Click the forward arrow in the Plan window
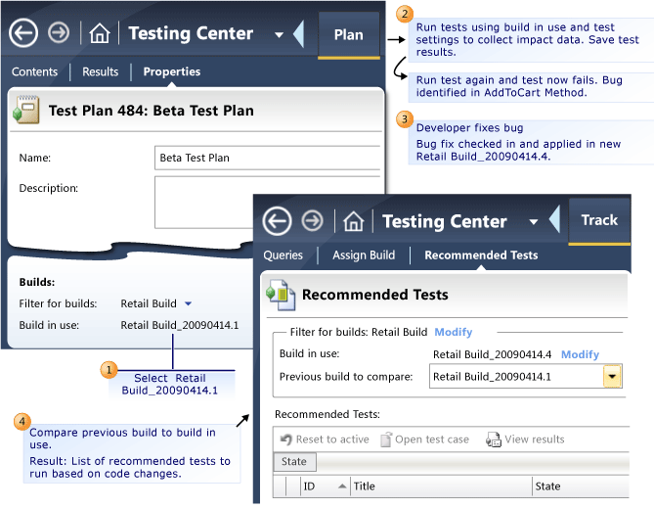 coord(59,32)
